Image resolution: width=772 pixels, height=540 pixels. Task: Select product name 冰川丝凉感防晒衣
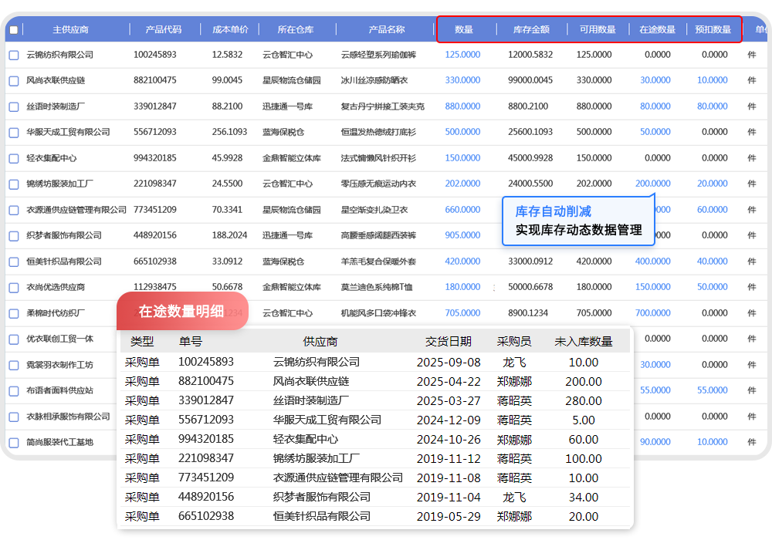tap(374, 80)
